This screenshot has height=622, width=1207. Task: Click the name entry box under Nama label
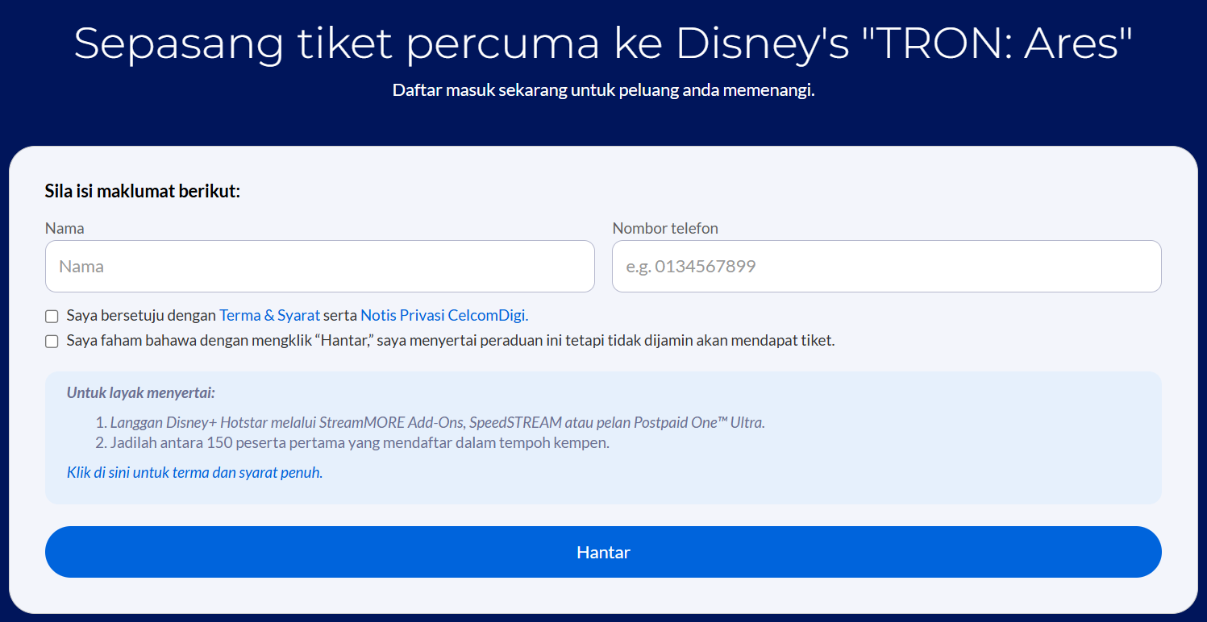coord(318,266)
